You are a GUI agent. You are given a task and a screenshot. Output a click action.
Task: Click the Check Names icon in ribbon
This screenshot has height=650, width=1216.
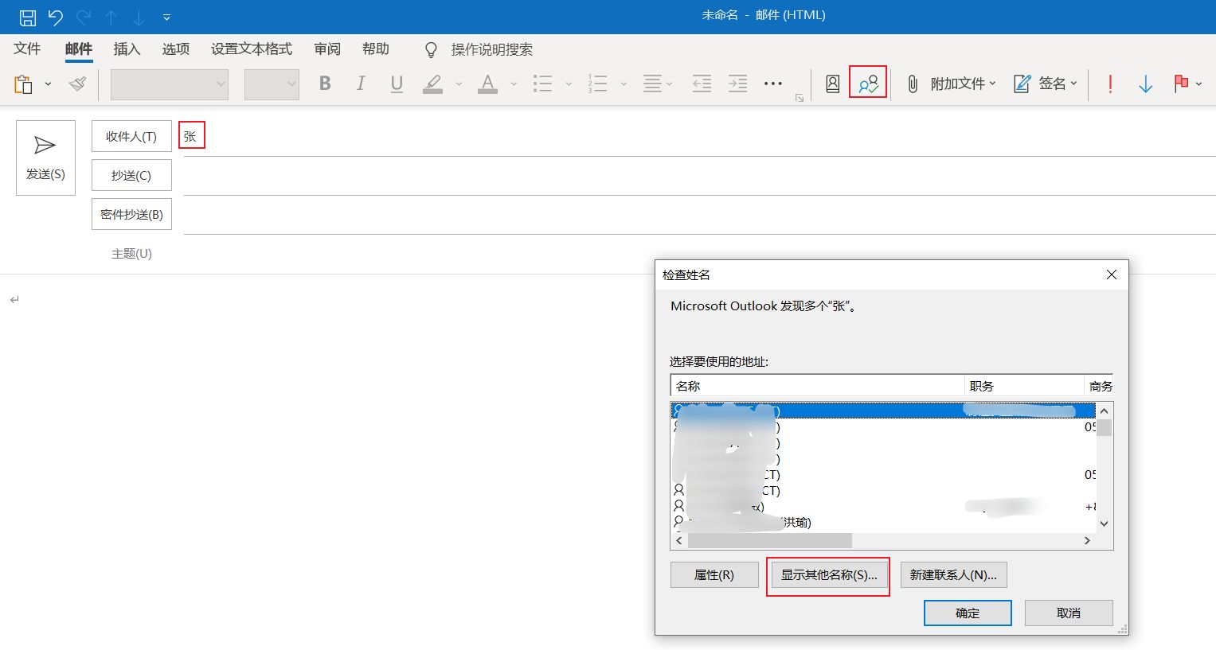pyautogui.click(x=867, y=84)
